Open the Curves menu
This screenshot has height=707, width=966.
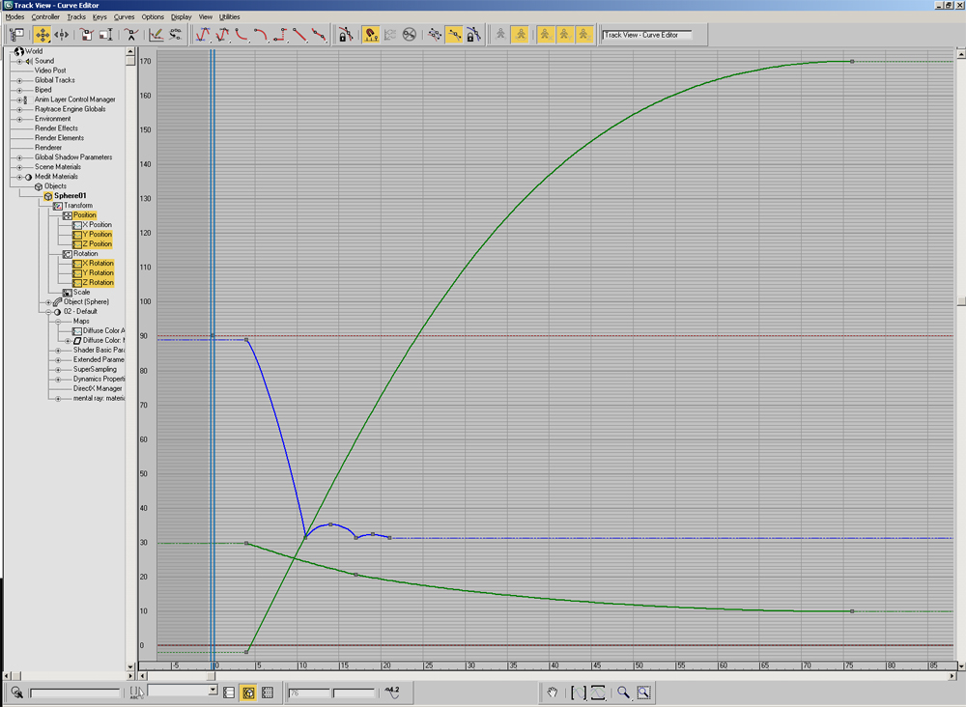pos(124,16)
